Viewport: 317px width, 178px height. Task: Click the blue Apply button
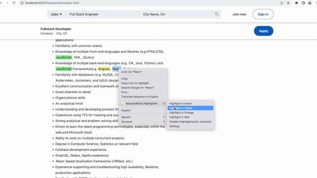(264, 31)
